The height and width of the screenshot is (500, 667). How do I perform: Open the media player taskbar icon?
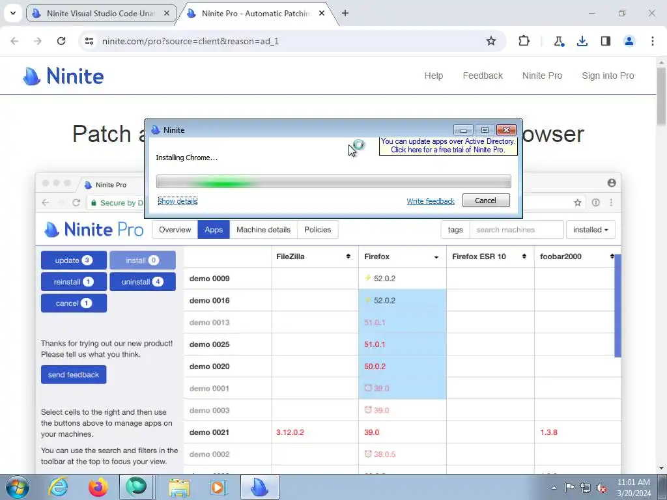(x=218, y=487)
